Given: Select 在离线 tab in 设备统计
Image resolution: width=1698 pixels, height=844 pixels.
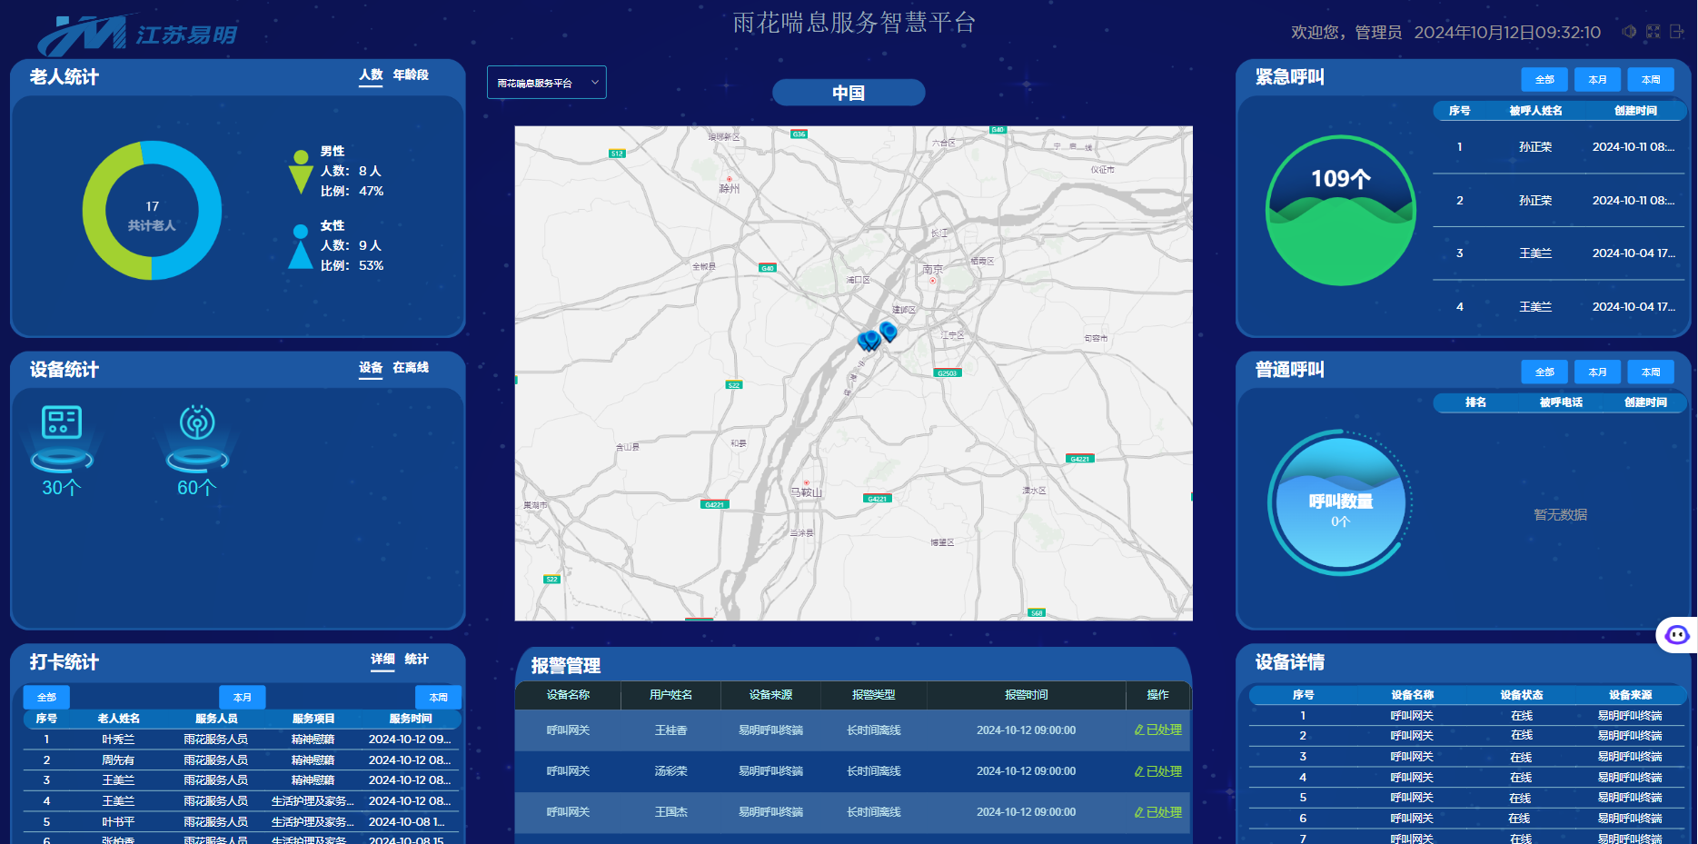Looking at the screenshot, I should [411, 368].
